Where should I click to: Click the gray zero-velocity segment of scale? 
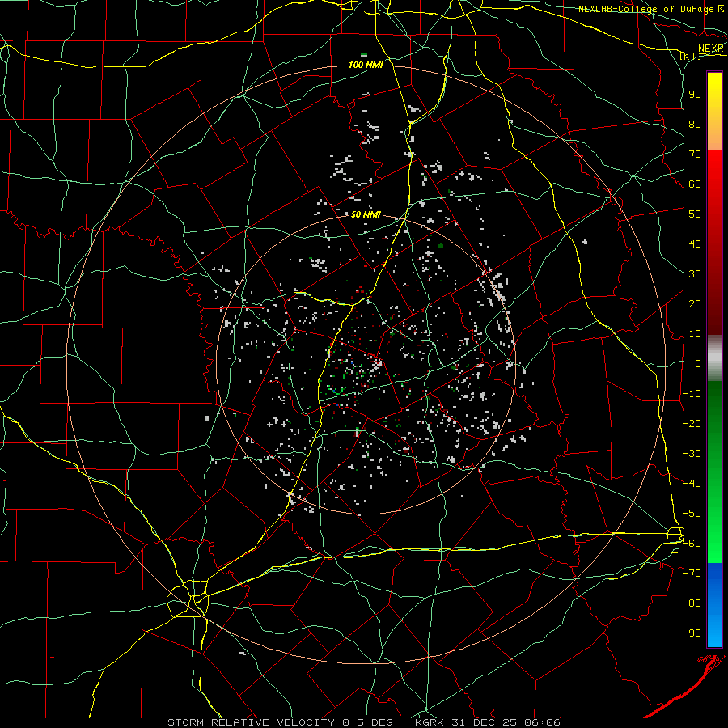[x=714, y=358]
